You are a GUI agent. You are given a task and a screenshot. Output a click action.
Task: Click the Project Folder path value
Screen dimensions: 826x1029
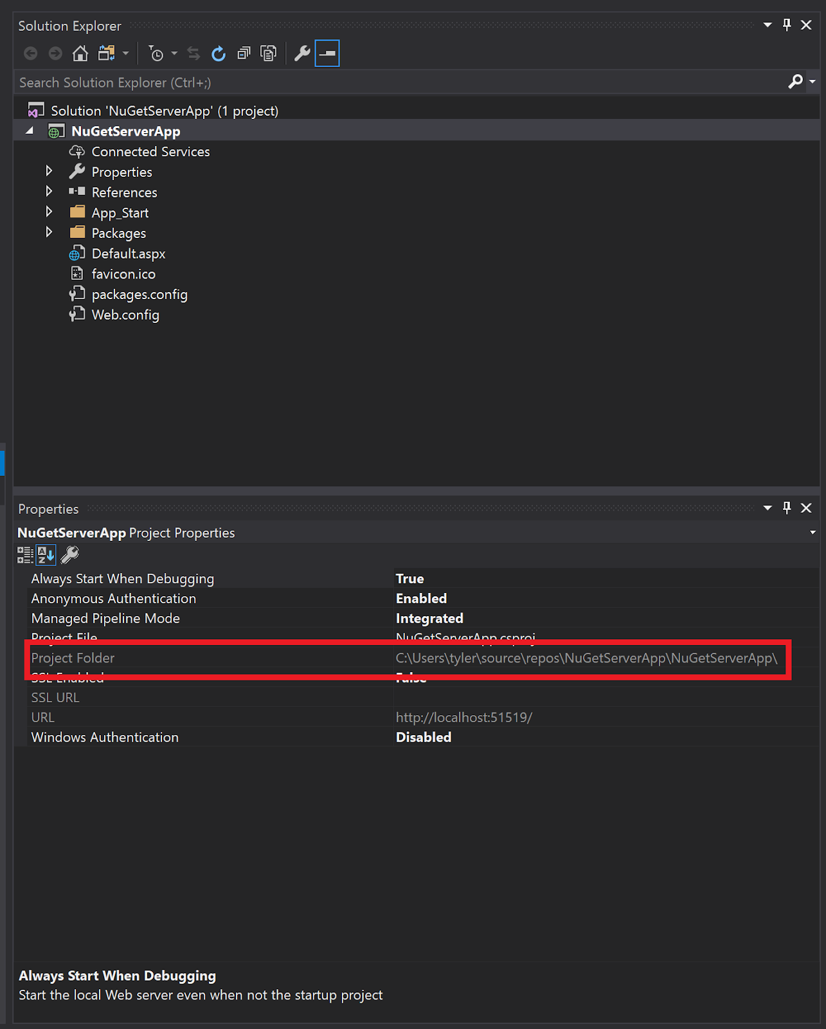tap(586, 658)
